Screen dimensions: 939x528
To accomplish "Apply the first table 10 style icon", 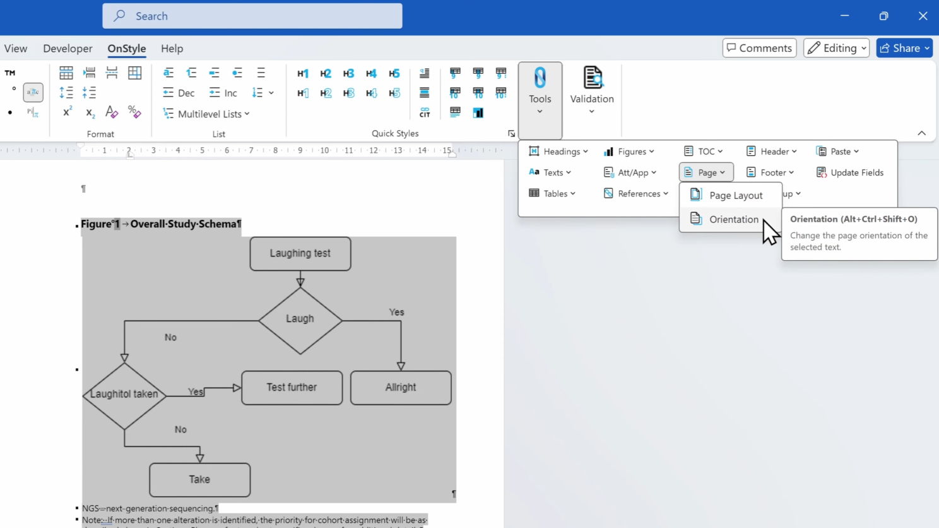I will pos(455,93).
